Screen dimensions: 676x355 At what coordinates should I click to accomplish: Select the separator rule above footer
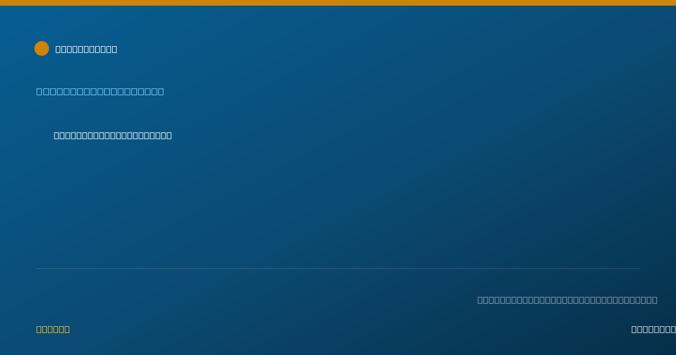point(338,268)
